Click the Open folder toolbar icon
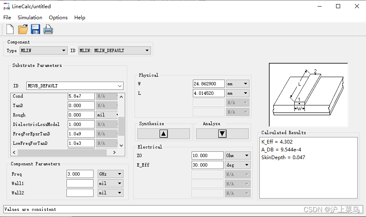This screenshot has width=366, height=217. tap(23, 29)
